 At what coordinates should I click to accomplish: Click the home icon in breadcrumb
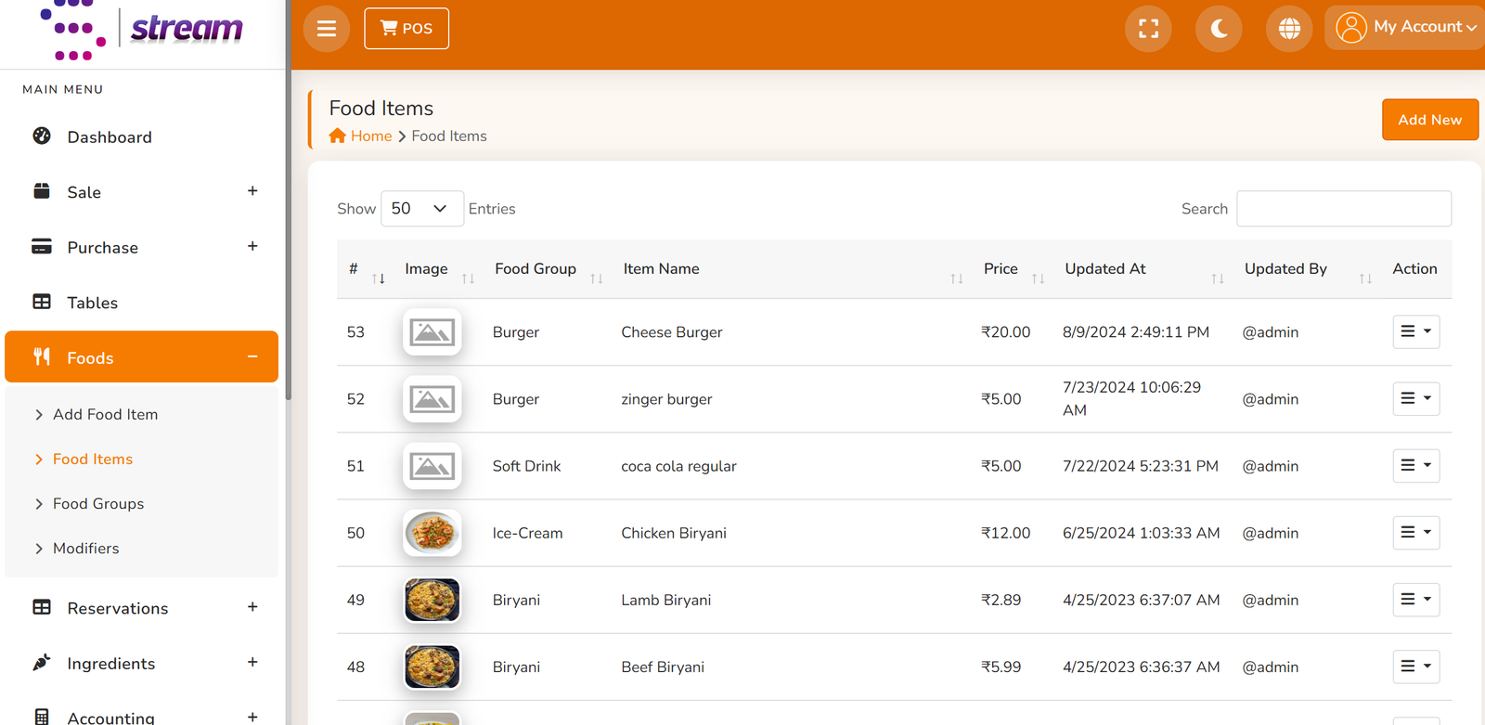337,136
